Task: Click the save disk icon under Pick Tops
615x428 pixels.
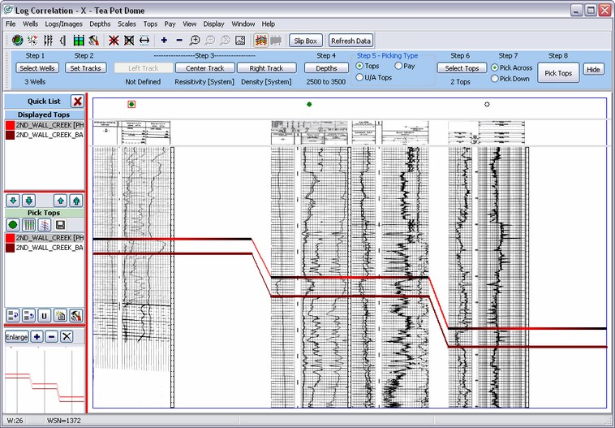Action: click(x=60, y=224)
